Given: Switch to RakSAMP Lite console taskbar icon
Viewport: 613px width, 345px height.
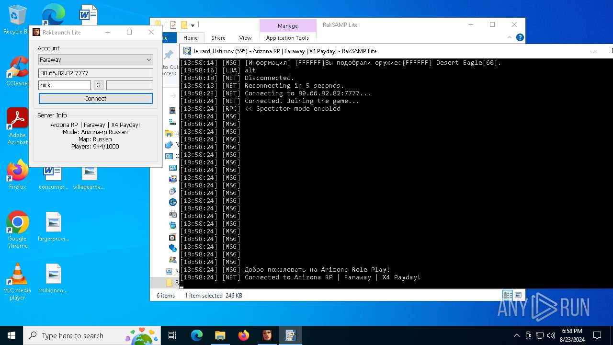Looking at the screenshot, I should click(290, 335).
